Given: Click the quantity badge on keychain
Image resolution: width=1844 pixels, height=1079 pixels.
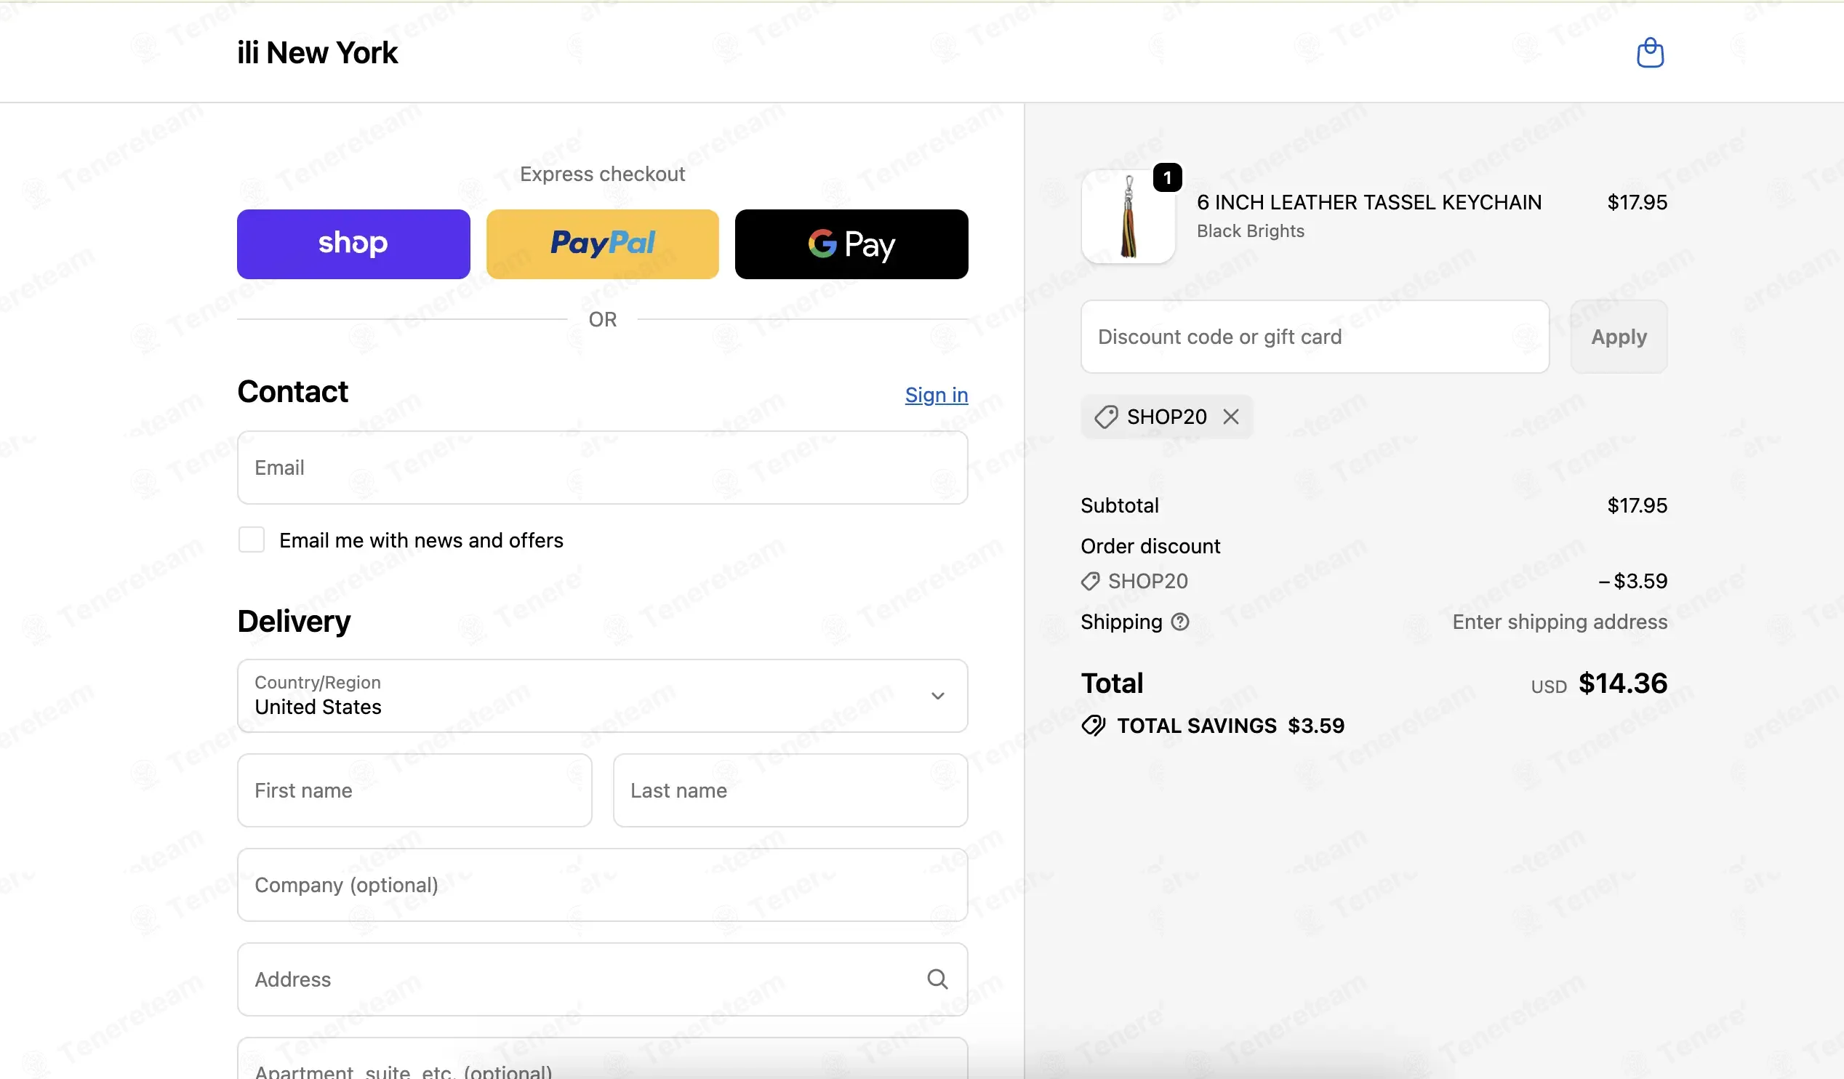Looking at the screenshot, I should [1167, 177].
